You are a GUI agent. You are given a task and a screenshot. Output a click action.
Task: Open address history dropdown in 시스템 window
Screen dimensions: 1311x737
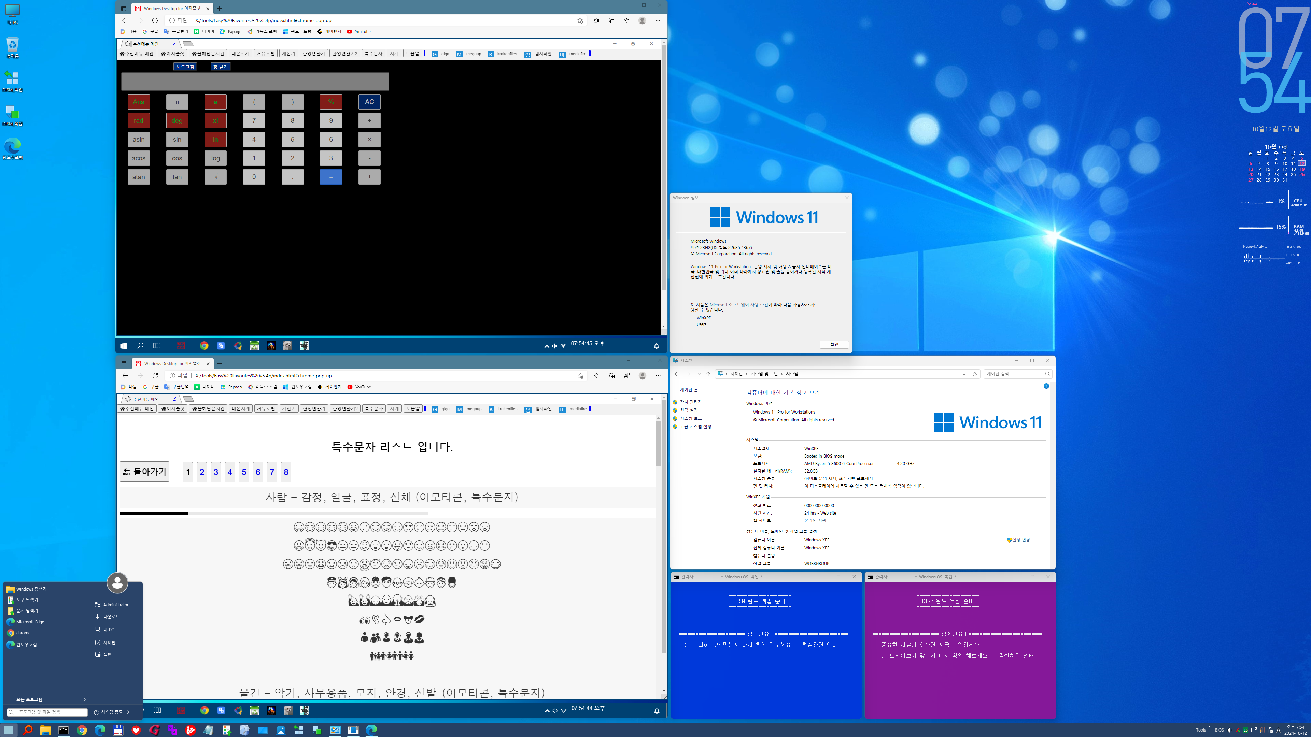pos(964,374)
